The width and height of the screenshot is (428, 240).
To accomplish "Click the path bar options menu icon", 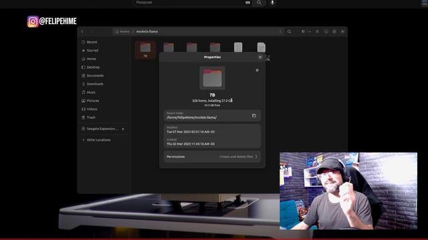I will point(280,31).
